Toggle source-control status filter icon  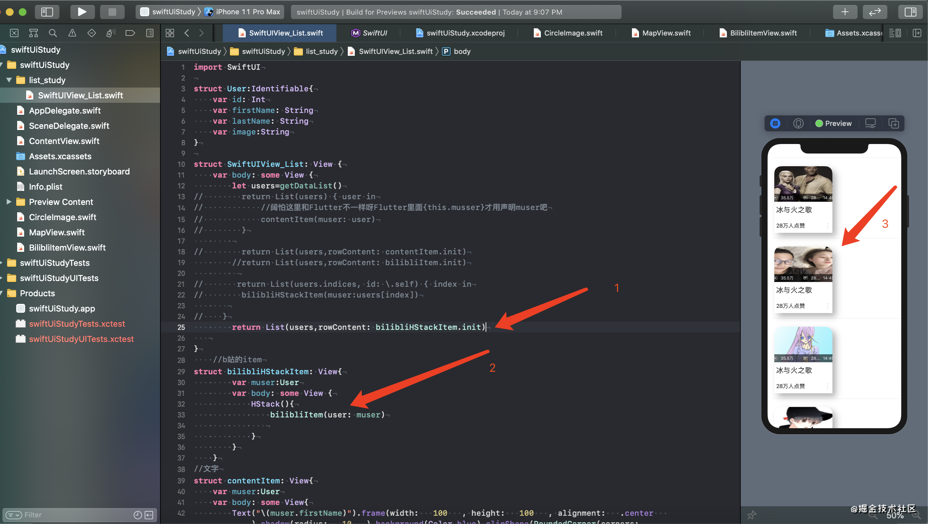click(149, 515)
